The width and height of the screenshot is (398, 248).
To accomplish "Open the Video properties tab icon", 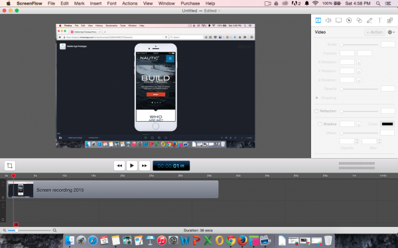I will [318, 21].
